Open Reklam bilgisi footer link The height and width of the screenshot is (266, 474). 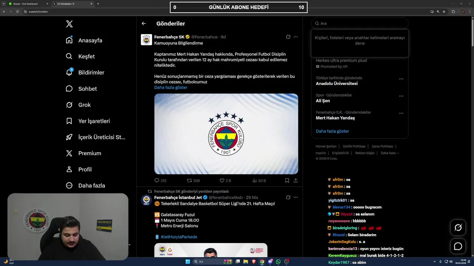(365, 153)
